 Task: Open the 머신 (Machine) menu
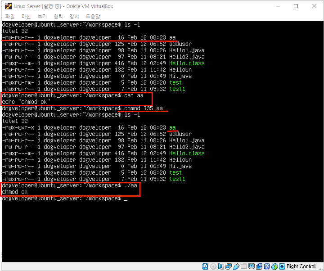[26, 16]
